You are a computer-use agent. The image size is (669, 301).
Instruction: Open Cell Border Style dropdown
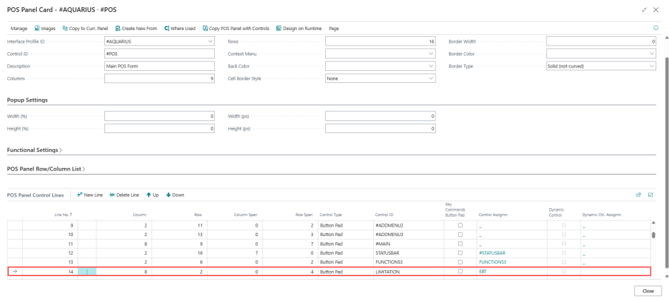[x=431, y=79]
